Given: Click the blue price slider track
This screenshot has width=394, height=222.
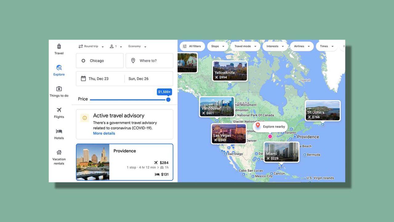Looking at the screenshot, I should (x=128, y=100).
